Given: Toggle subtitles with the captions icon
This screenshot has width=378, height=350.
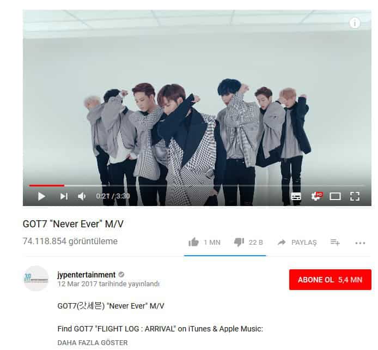Looking at the screenshot, I should coord(296,196).
